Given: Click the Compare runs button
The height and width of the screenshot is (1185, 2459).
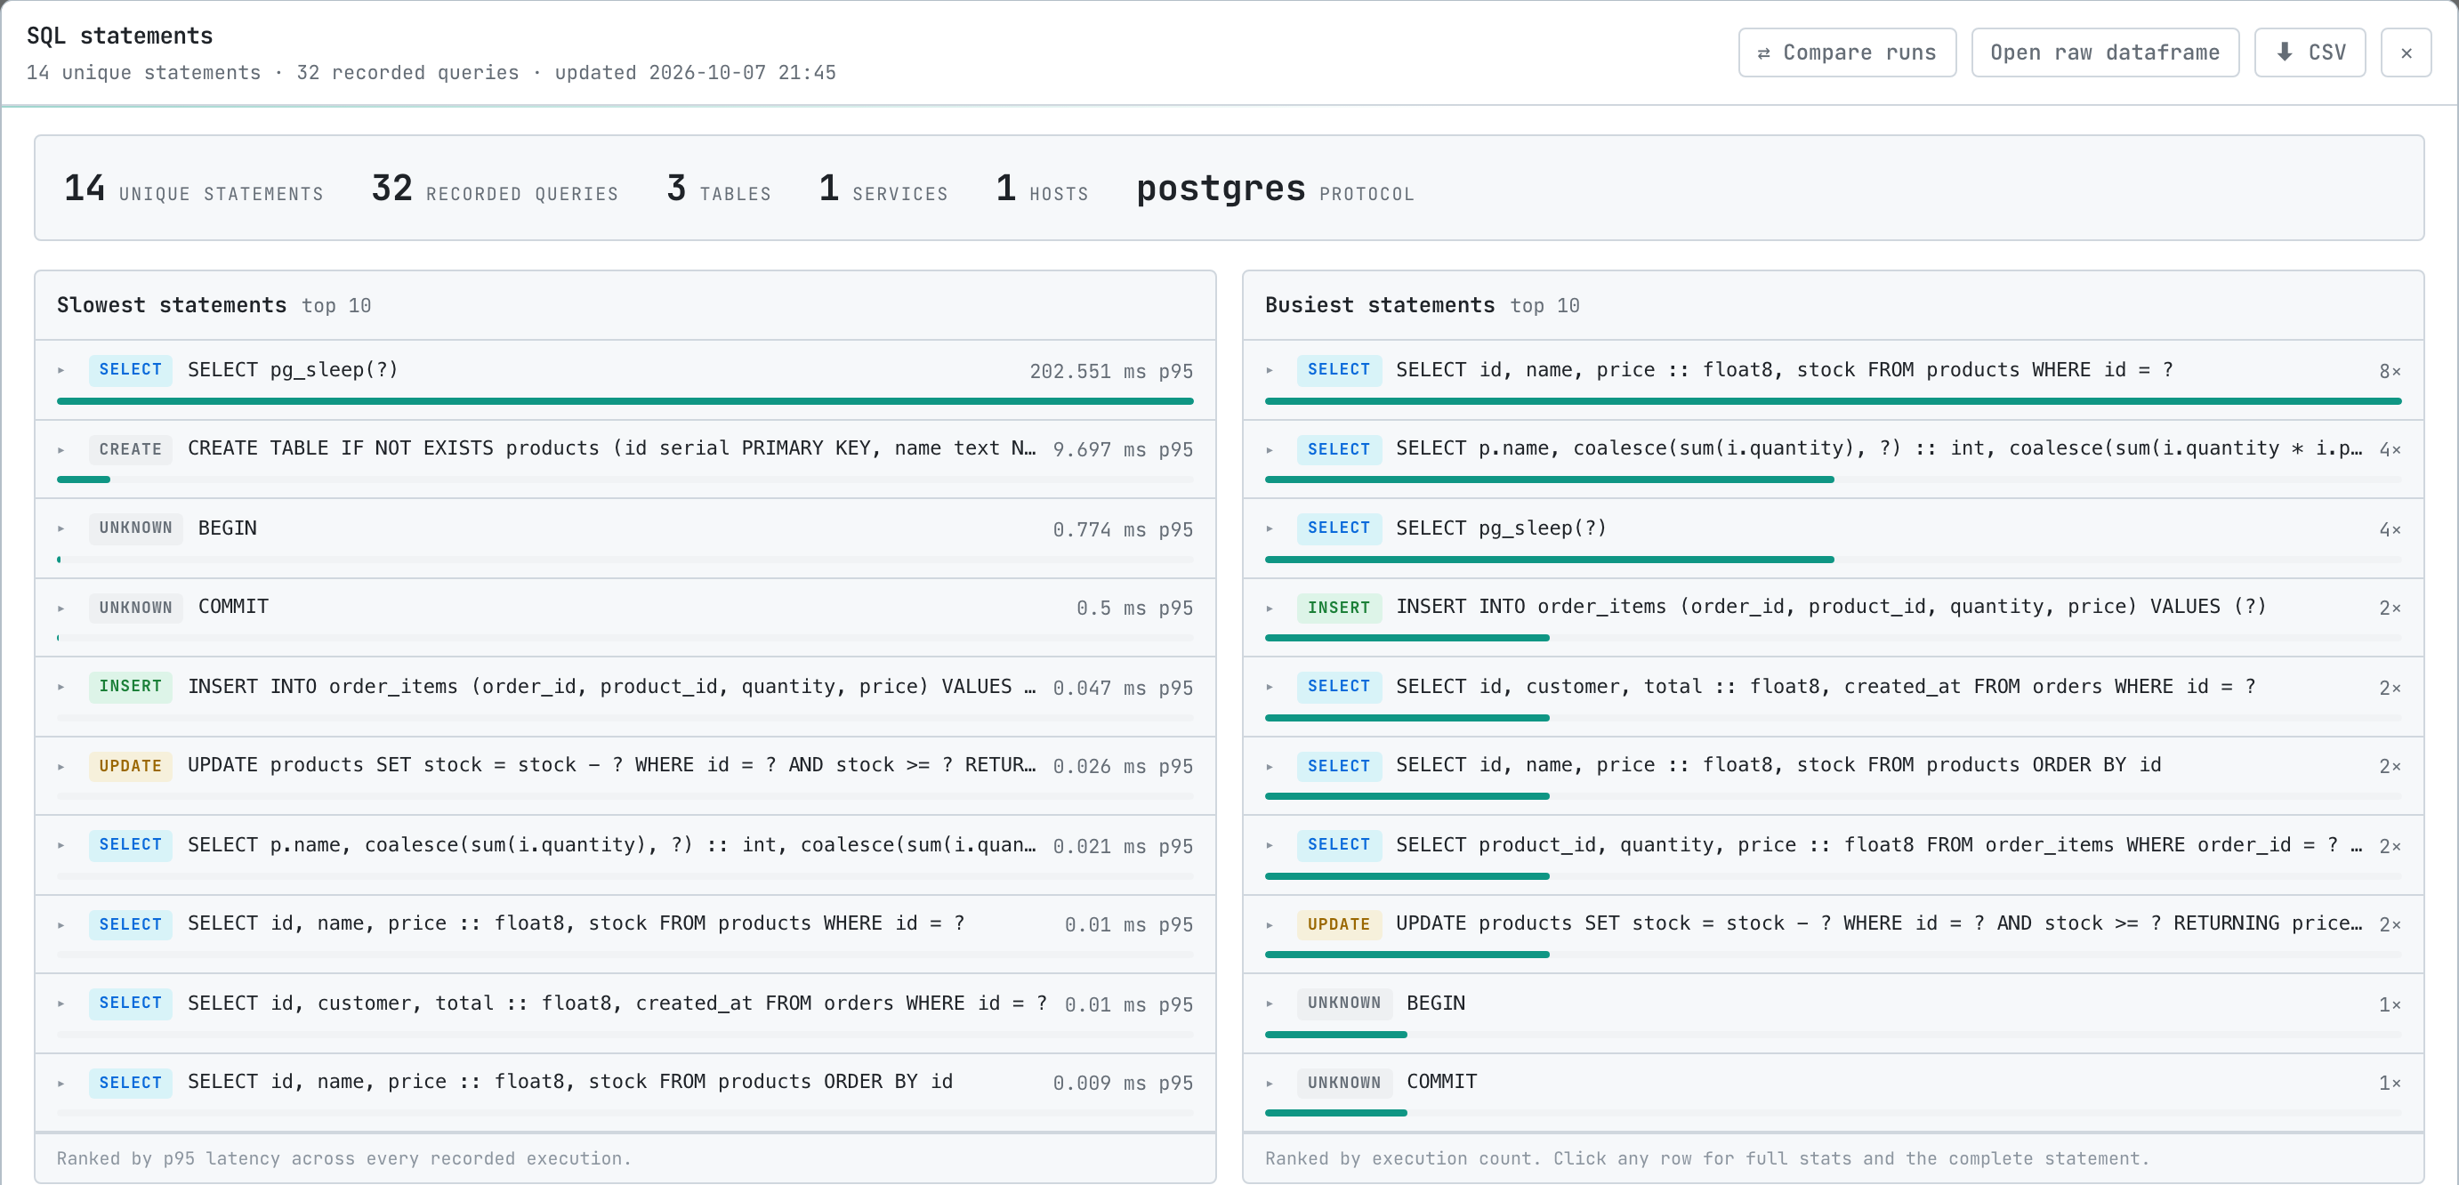Looking at the screenshot, I should click(1846, 52).
